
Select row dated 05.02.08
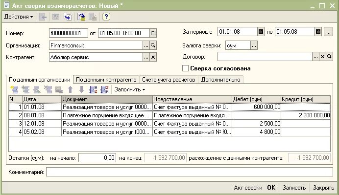(169, 132)
